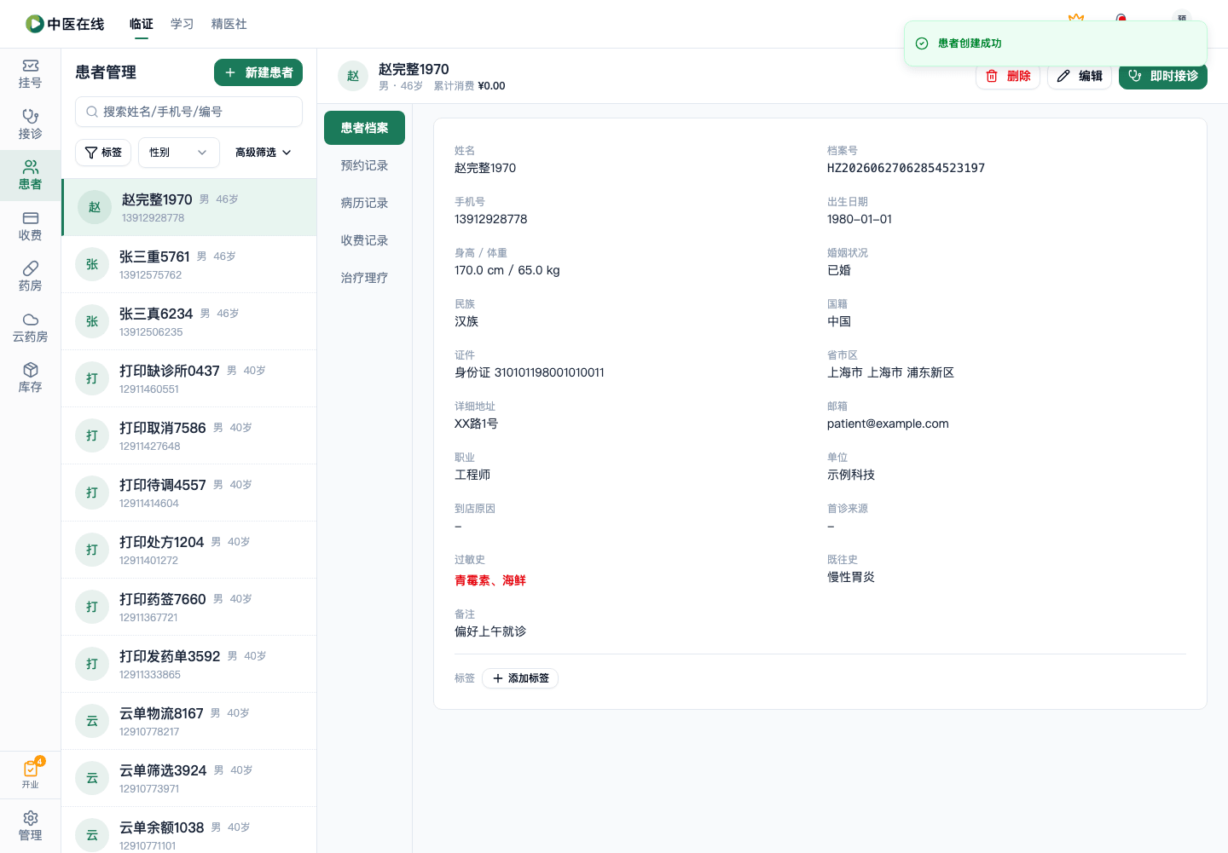This screenshot has width=1228, height=853.
Task: Click 编辑 edit patient button
Action: point(1080,76)
